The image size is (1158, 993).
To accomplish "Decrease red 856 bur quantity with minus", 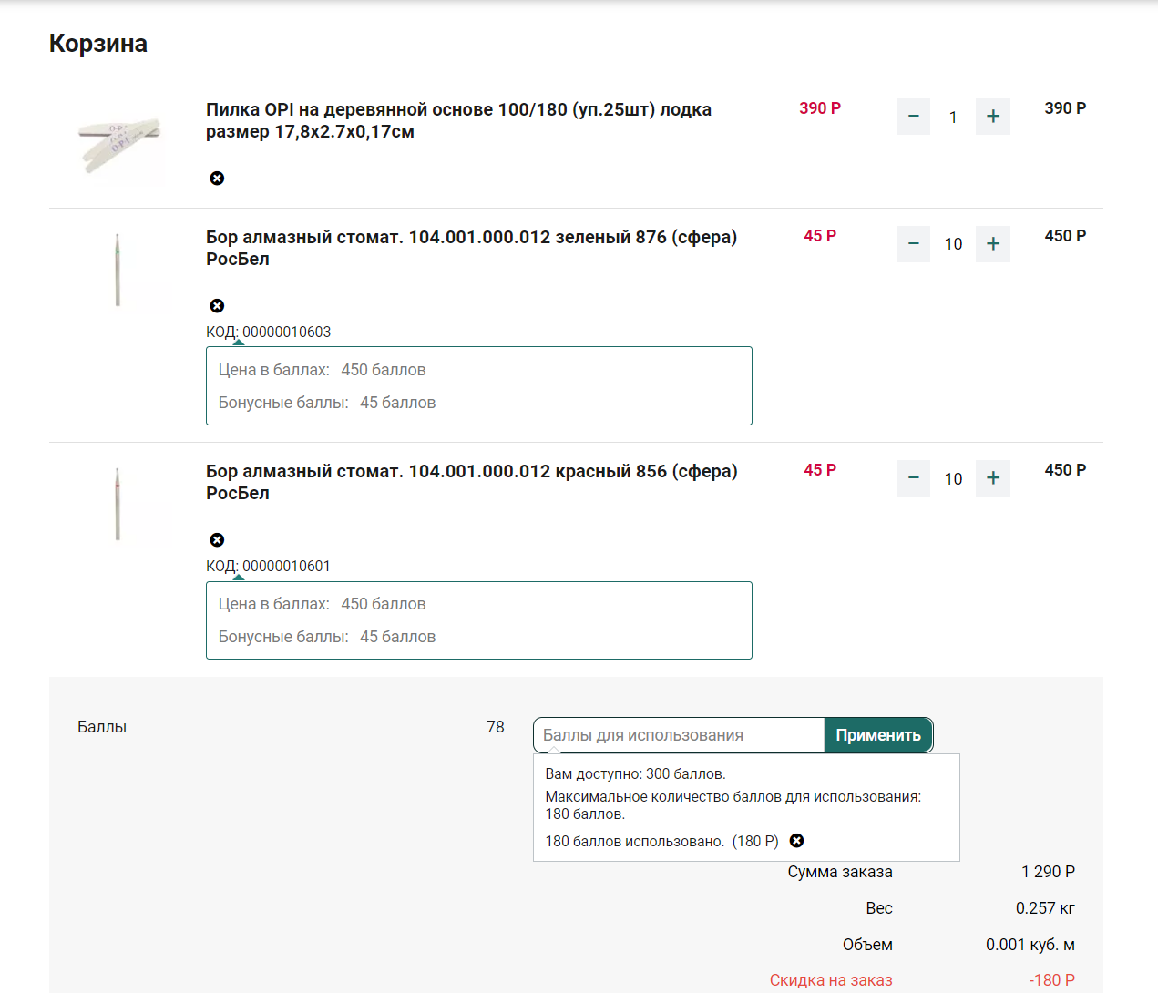I will click(913, 478).
